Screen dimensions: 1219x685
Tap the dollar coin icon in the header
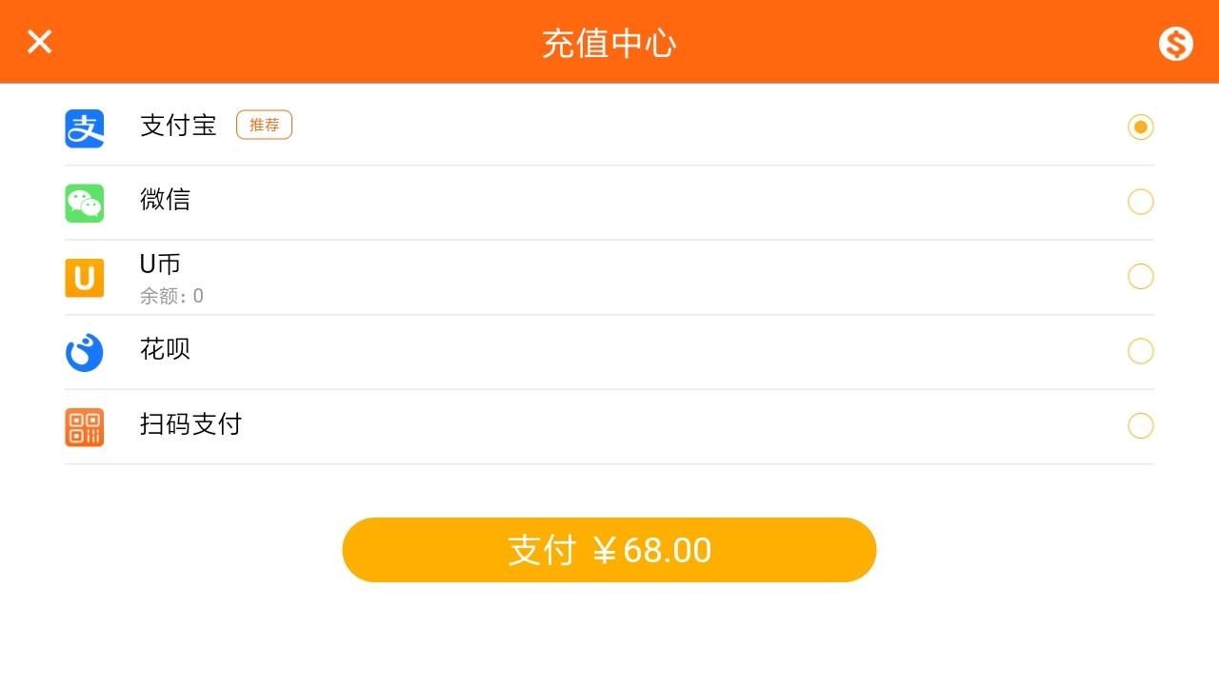coord(1175,44)
